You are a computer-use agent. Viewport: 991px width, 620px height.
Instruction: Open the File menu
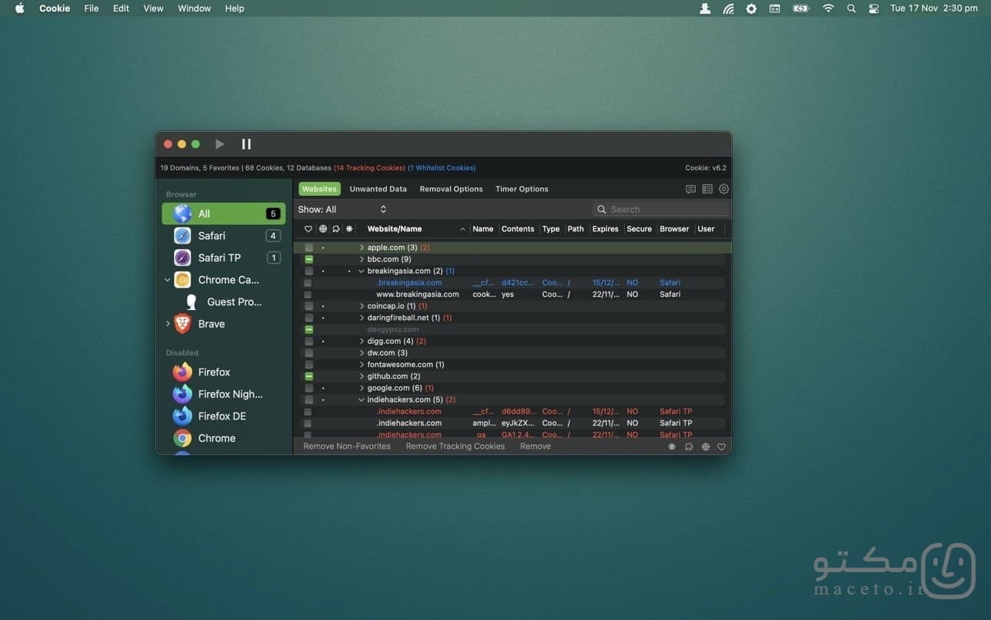pyautogui.click(x=91, y=8)
